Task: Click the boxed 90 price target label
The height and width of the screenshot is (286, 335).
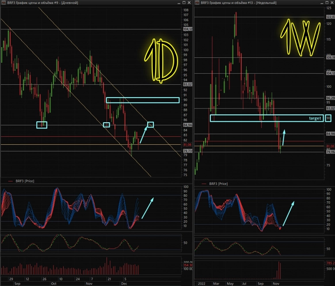Action: [328, 118]
